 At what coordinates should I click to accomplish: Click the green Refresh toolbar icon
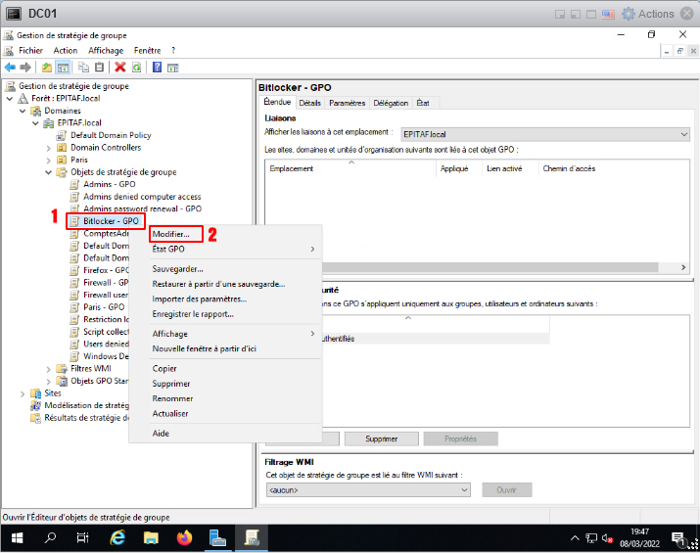pyautogui.click(x=136, y=68)
